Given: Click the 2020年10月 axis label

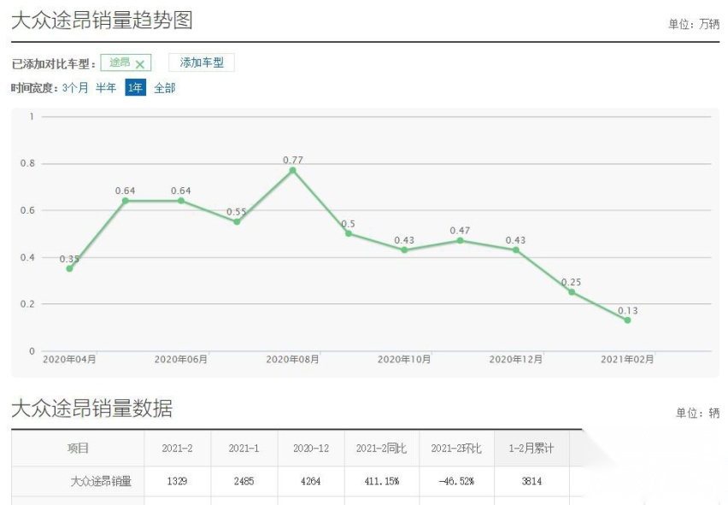Looking at the screenshot, I should [x=404, y=359].
